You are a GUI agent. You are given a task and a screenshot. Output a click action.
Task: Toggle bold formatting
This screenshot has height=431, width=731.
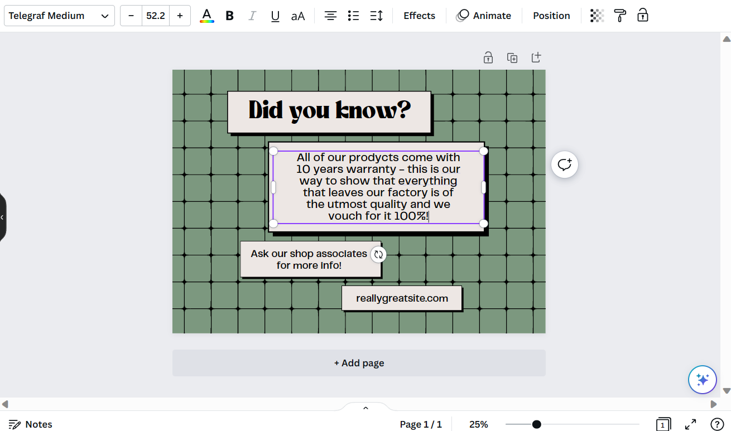point(229,16)
